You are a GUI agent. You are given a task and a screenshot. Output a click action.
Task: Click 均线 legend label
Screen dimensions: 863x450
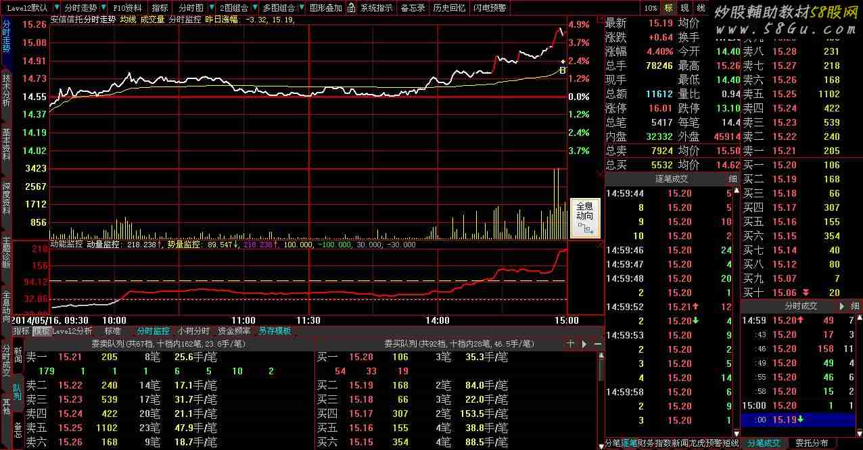pos(128,20)
